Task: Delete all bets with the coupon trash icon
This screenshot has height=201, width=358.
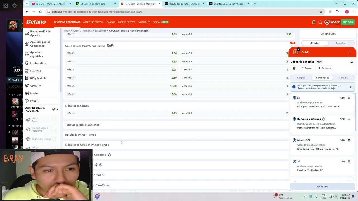Action: 294,68
